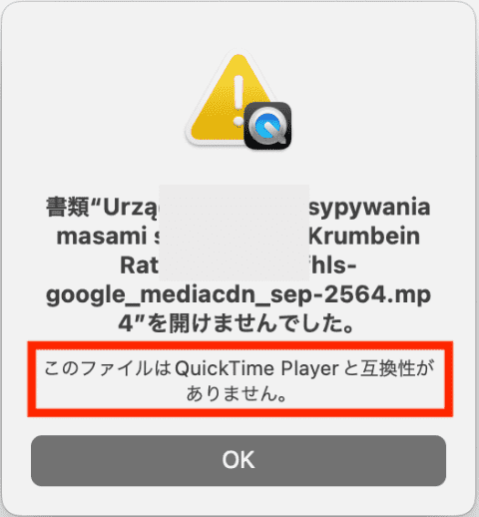Viewport: 479px width, 517px height.
Task: Click the word sypywania in the headline
Action: click(x=370, y=209)
